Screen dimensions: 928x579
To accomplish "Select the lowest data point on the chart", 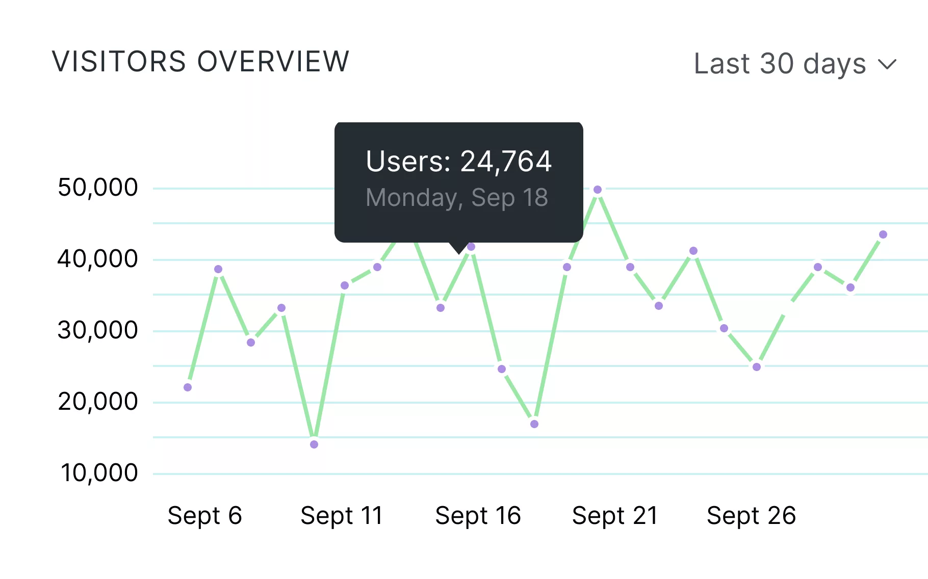I will point(314,444).
